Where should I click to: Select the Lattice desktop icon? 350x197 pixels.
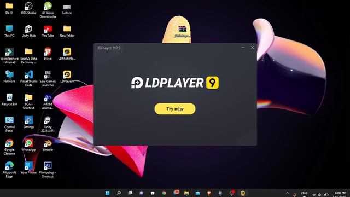pos(67,9)
